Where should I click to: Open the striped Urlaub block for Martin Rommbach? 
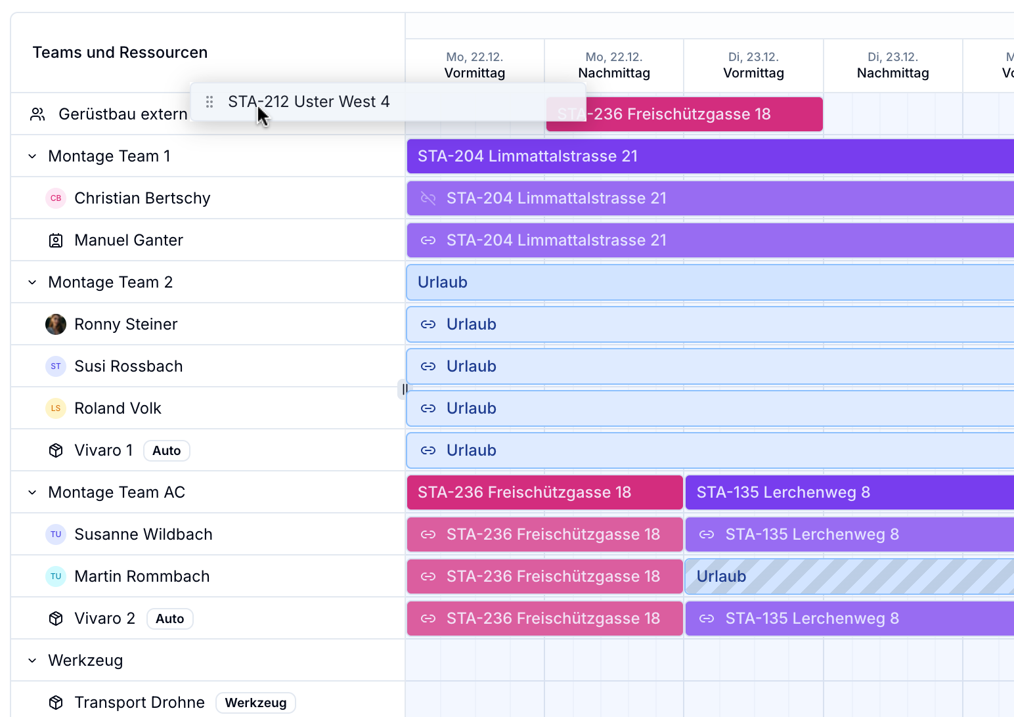pyautogui.click(x=847, y=576)
